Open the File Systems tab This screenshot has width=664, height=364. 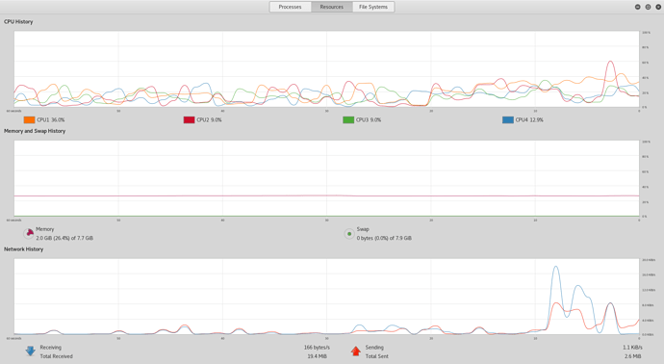(x=373, y=7)
